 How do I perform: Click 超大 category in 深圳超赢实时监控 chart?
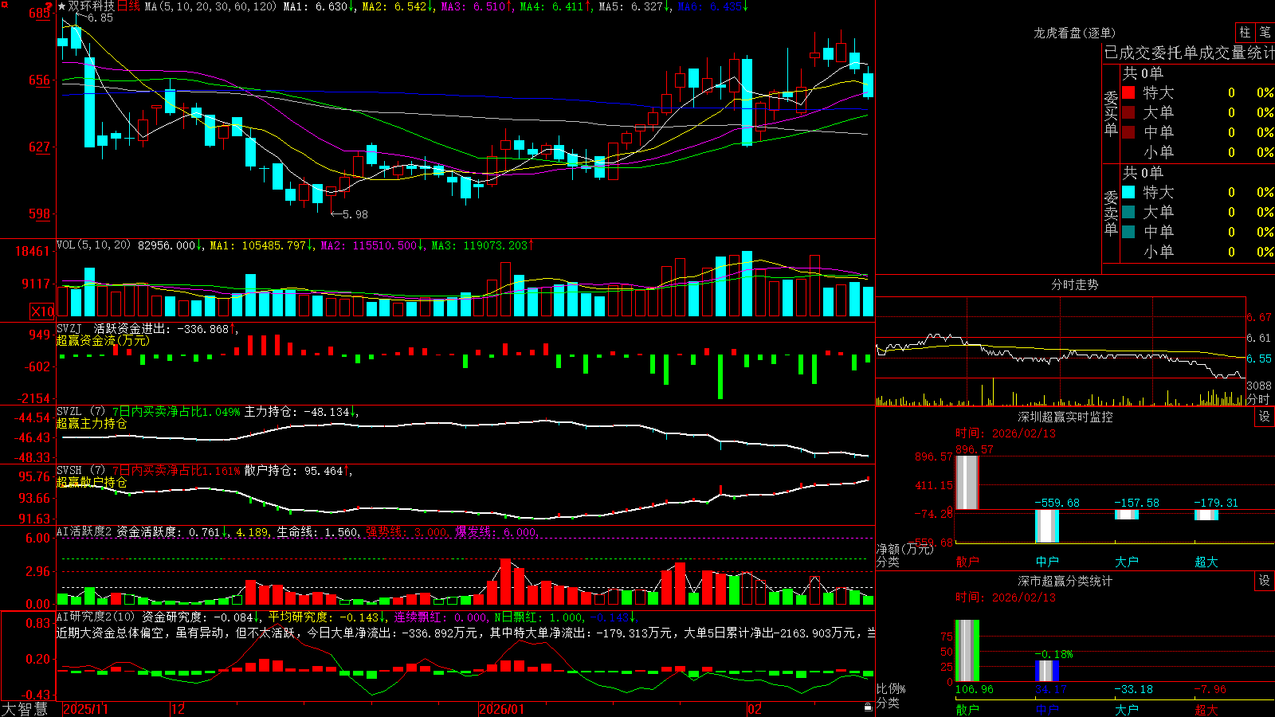point(1206,562)
